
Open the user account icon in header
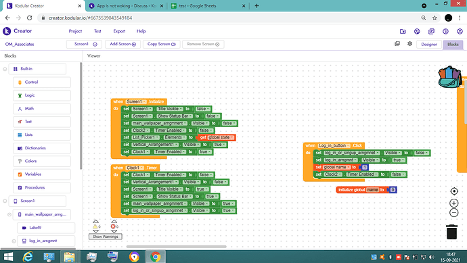[x=460, y=31]
